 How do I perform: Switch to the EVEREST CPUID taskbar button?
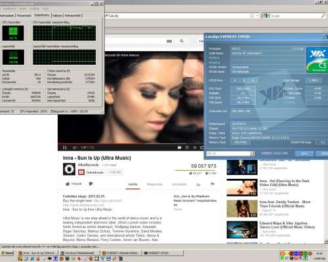[163, 253]
